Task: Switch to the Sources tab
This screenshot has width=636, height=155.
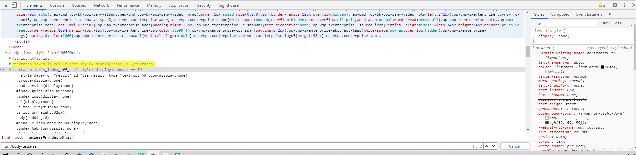Action: click(79, 5)
